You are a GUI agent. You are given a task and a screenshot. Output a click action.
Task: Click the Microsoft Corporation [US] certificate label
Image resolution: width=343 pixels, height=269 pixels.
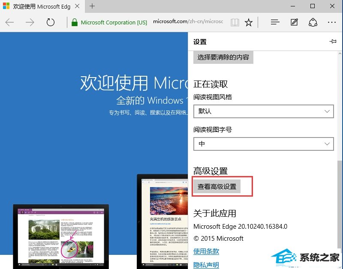(114, 23)
